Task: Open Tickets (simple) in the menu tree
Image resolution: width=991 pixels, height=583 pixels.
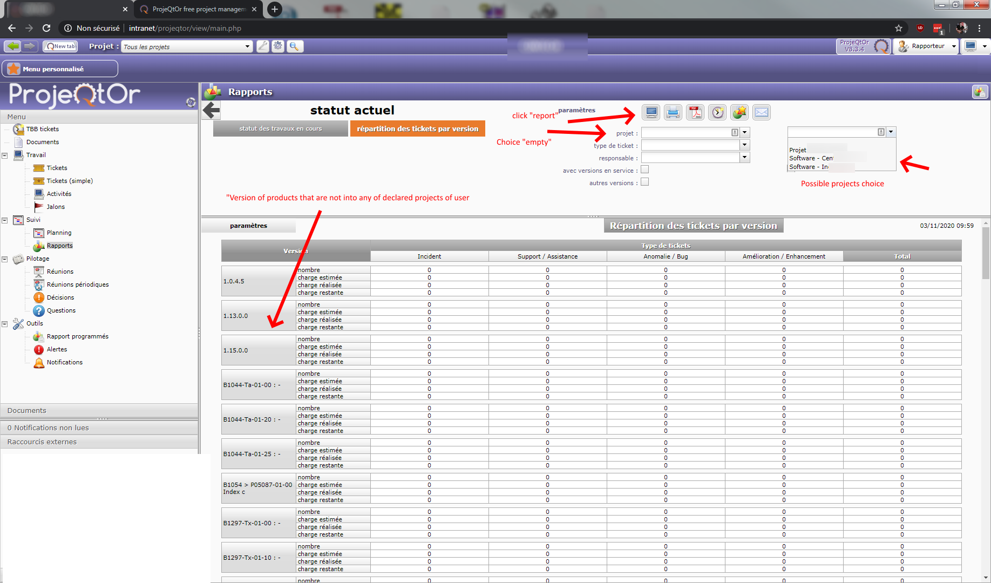Action: tap(70, 181)
